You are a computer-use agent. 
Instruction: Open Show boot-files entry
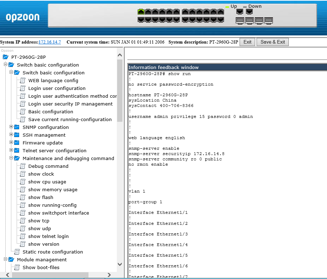[x=41, y=267]
